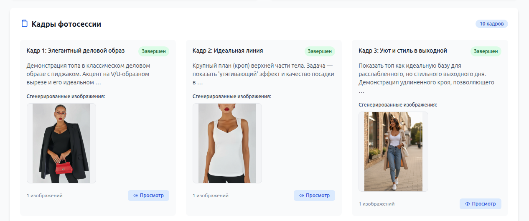
Task: Select the Завершен status badge on Кадр 2
Action: pyautogui.click(x=320, y=51)
